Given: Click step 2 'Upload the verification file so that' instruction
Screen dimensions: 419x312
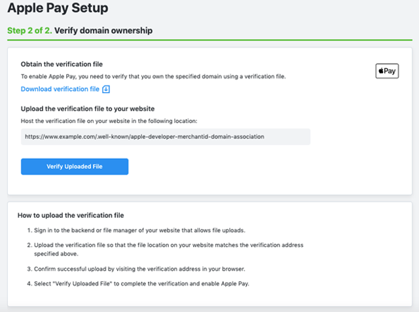Looking at the screenshot, I should [x=165, y=249].
